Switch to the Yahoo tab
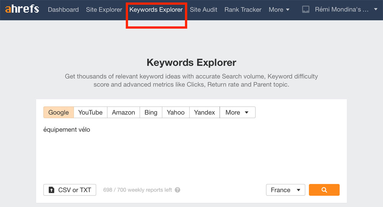The width and height of the screenshot is (383, 207). [176, 112]
